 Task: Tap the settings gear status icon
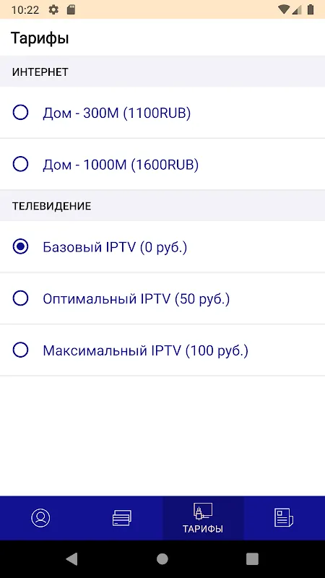[x=53, y=10]
